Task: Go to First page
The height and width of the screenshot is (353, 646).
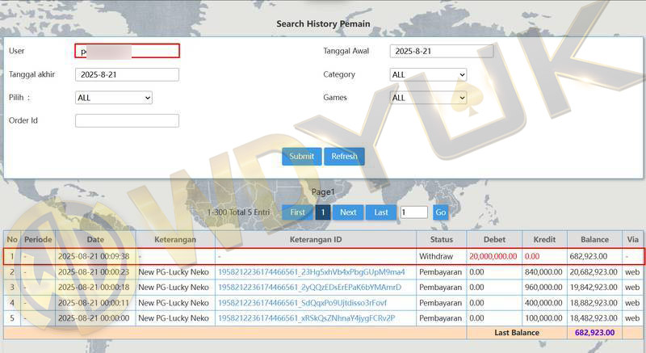Action: coord(297,212)
